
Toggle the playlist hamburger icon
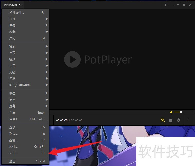click(x=190, y=120)
